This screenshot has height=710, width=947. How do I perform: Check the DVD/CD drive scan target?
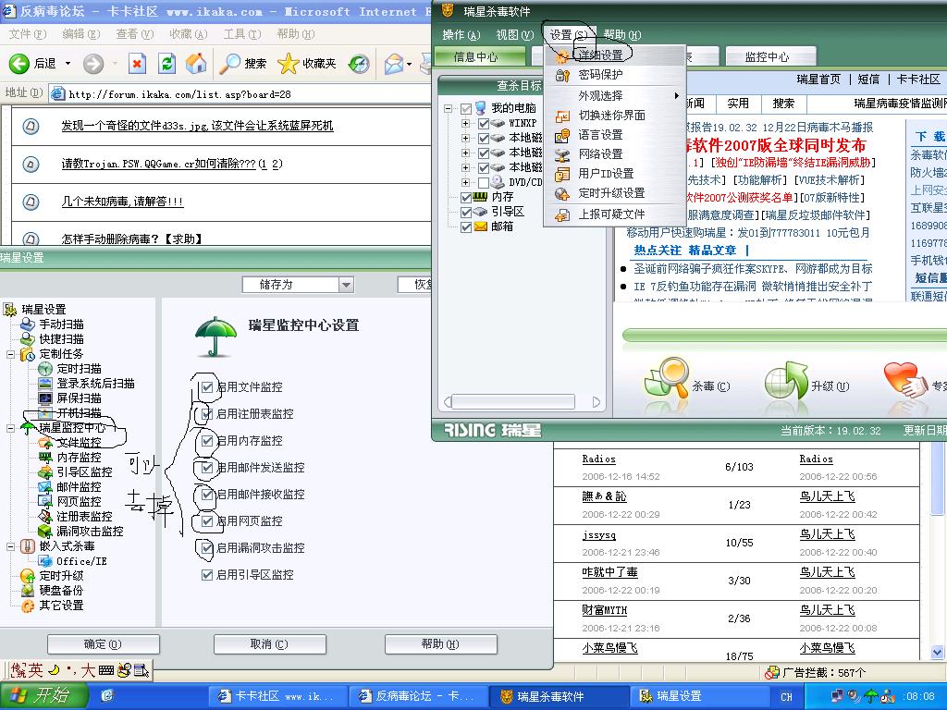[483, 182]
